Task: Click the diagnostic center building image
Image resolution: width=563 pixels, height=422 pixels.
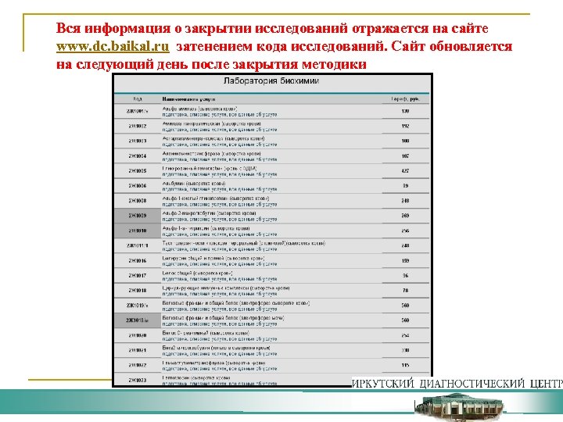Action: click(x=460, y=406)
